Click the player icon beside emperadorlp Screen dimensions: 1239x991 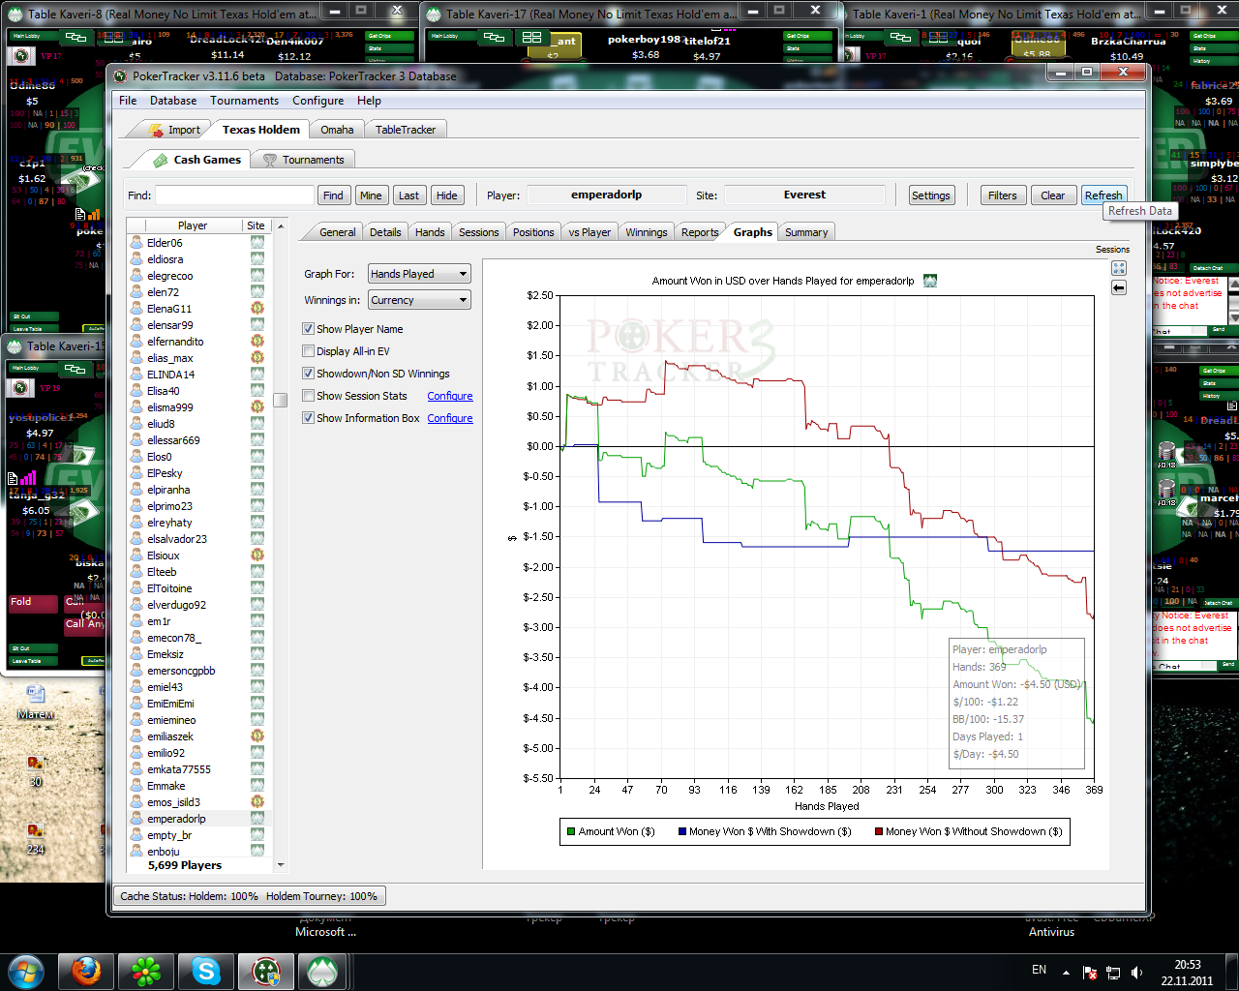[136, 819]
